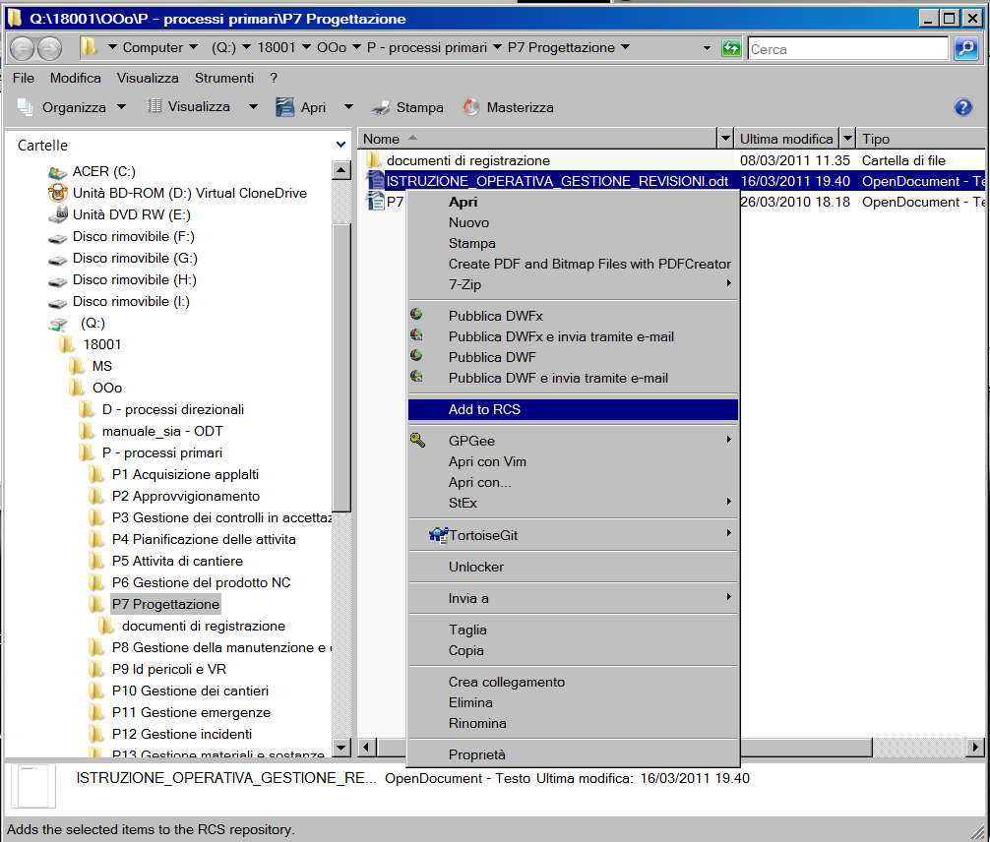Select ACER (C:) drive icon
Viewport: 990px width, 842px height.
tap(57, 172)
